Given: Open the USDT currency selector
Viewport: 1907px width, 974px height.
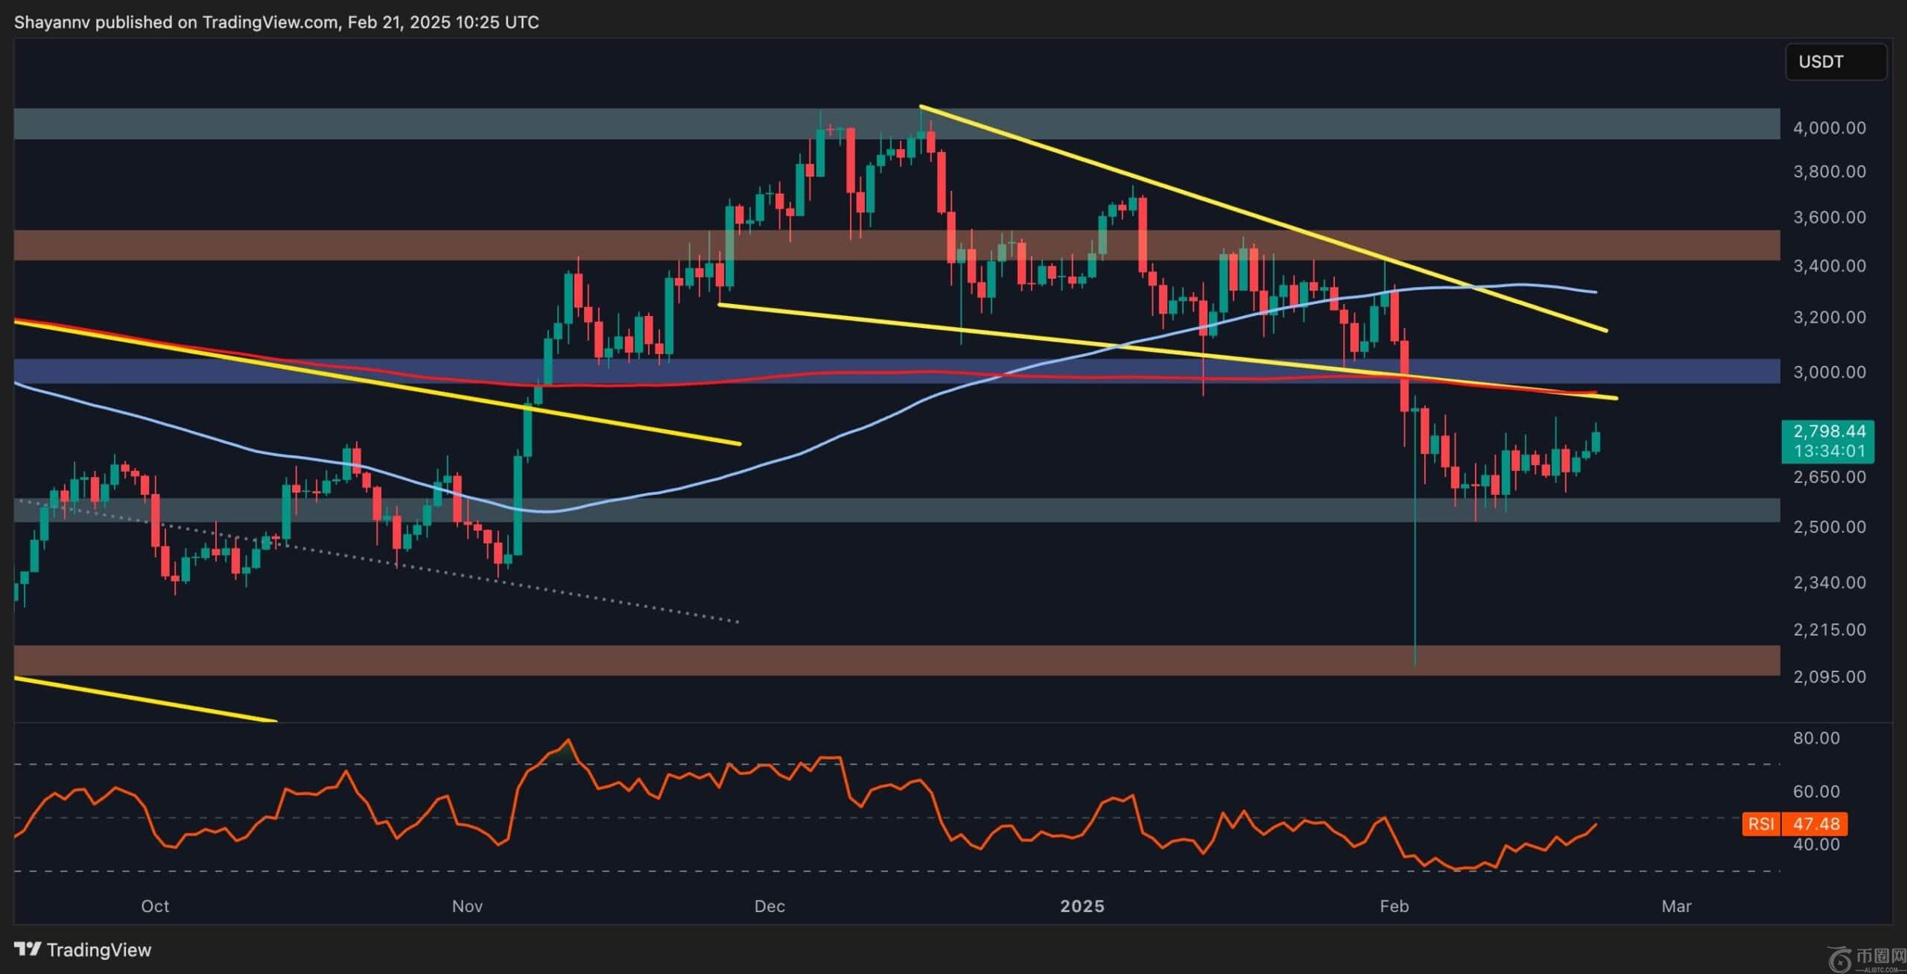Looking at the screenshot, I should pyautogui.click(x=1835, y=62).
